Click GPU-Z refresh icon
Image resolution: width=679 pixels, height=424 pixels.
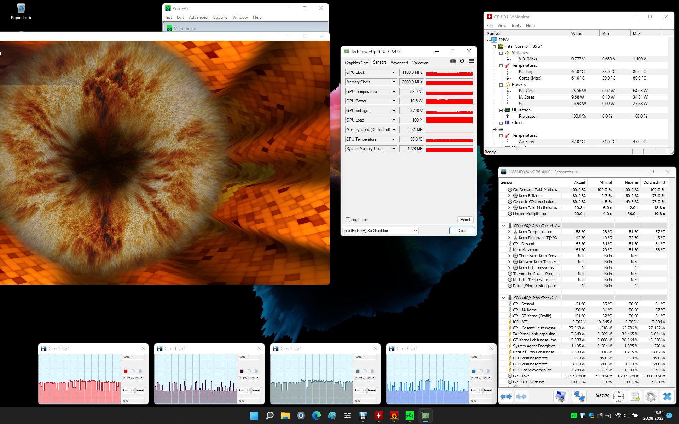tap(462, 61)
